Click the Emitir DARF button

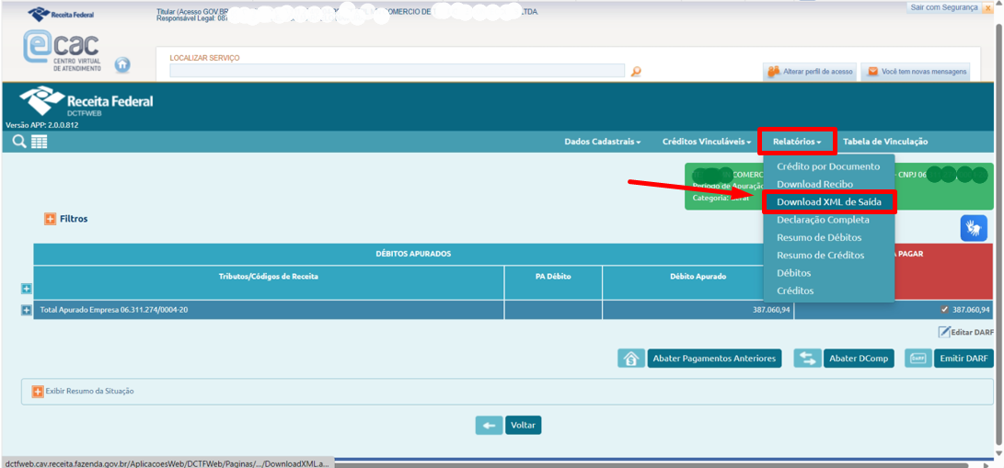coord(964,359)
